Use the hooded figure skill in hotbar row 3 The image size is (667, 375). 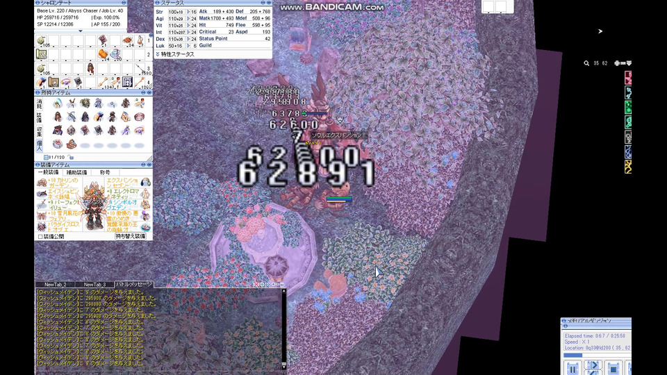pyautogui.click(x=90, y=68)
